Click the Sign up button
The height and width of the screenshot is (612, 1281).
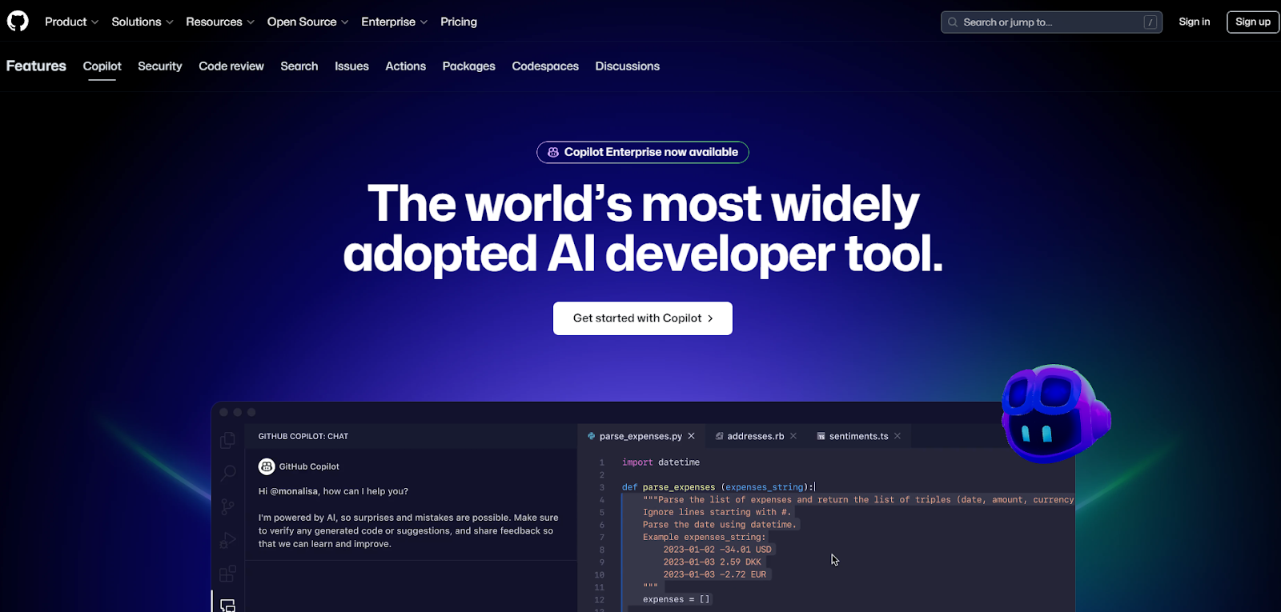[1253, 22]
